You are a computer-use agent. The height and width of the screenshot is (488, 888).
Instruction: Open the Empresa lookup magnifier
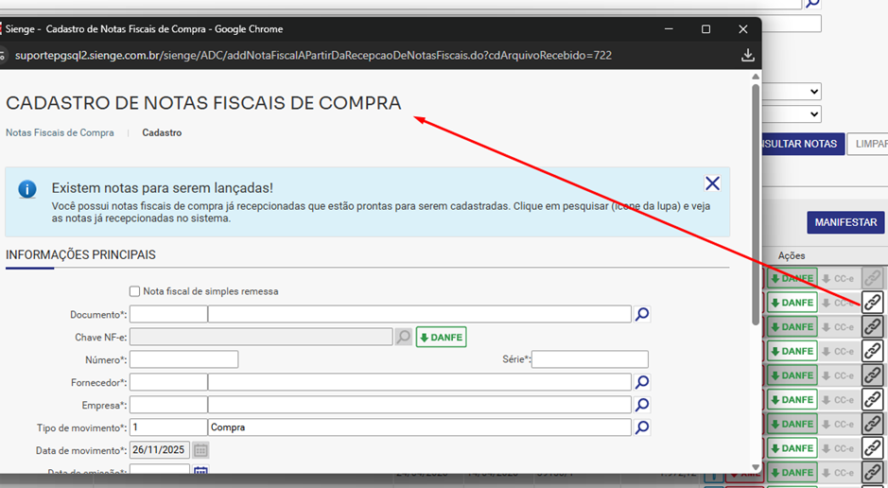click(641, 405)
